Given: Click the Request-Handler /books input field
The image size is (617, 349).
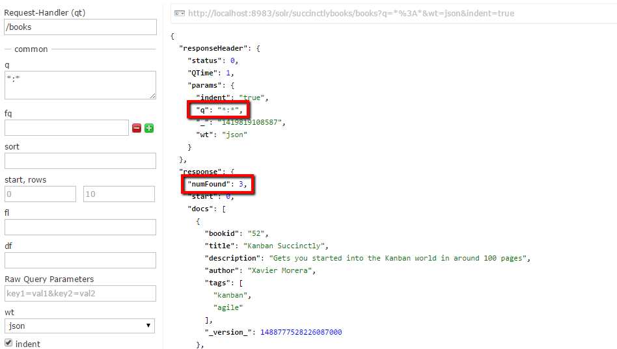Looking at the screenshot, I should [x=80, y=27].
